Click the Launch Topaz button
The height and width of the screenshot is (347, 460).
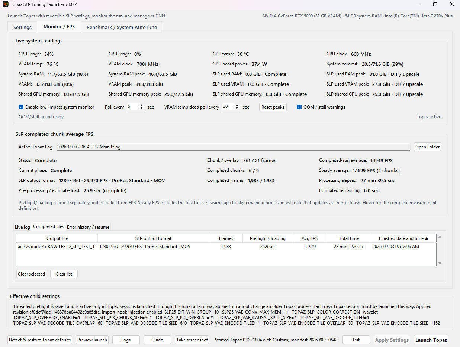tap(431, 340)
